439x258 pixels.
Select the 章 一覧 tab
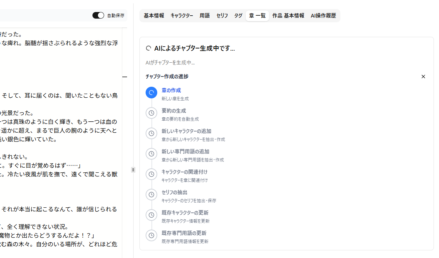click(x=257, y=16)
